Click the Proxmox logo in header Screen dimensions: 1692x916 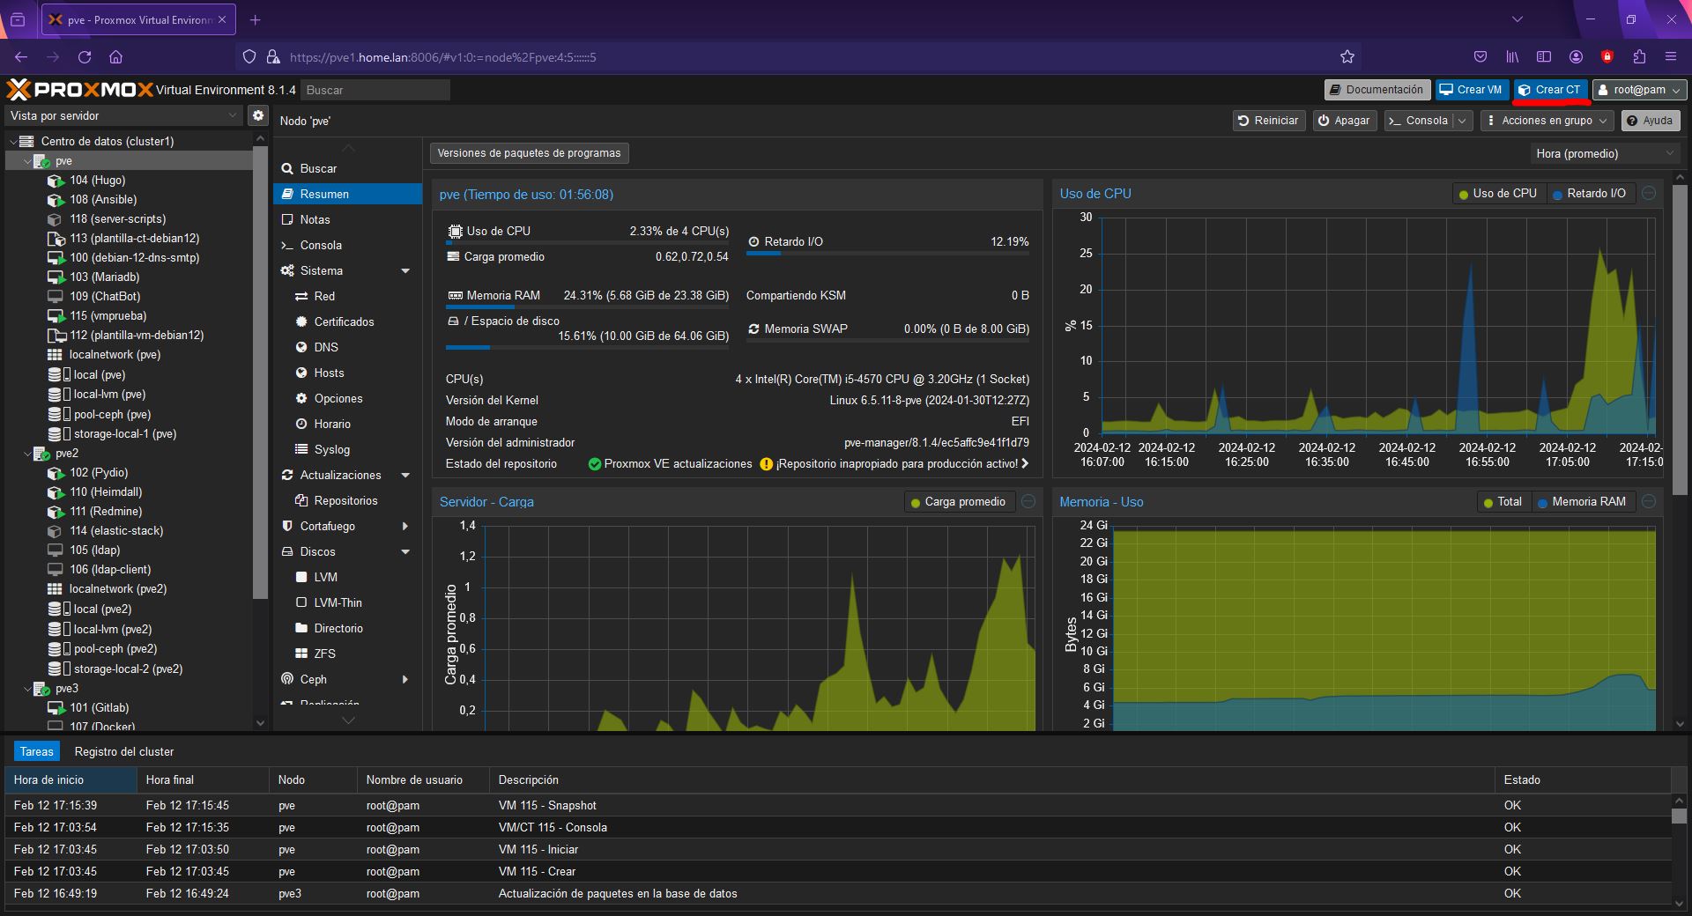79,89
